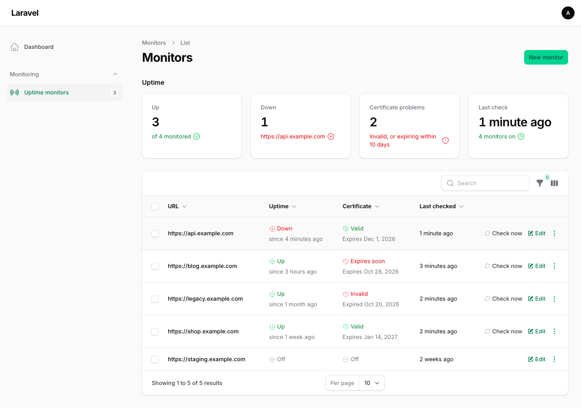Sort by the URL column
The height and width of the screenshot is (408, 581).
(177, 206)
